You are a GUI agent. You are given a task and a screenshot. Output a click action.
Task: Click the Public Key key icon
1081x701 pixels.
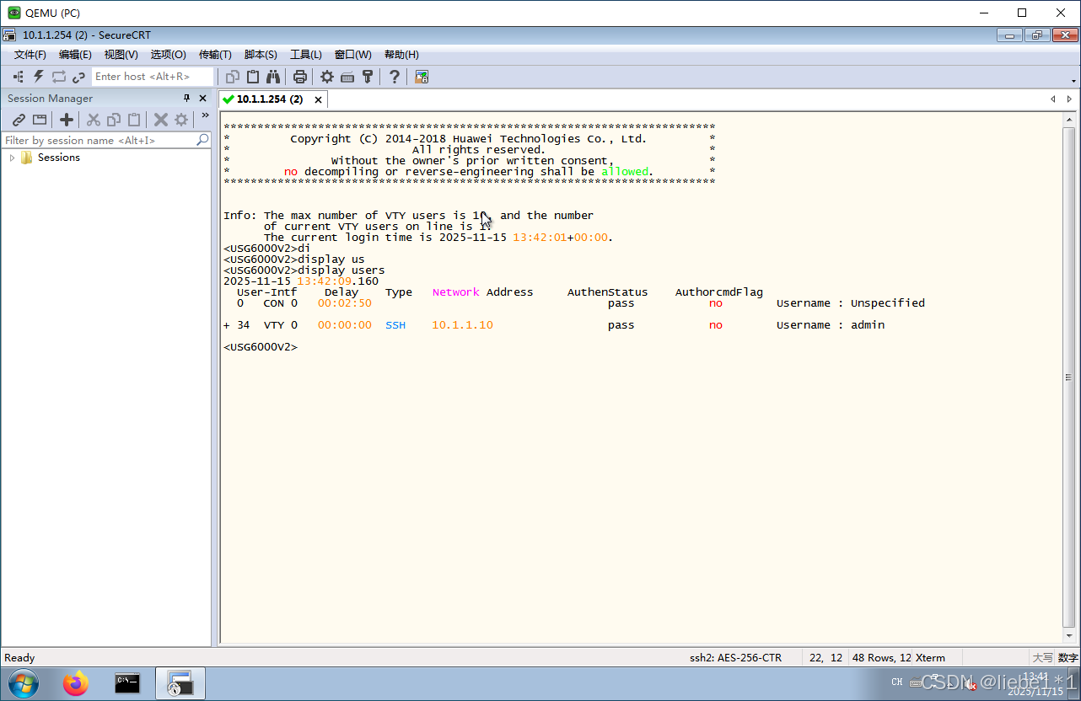point(368,77)
